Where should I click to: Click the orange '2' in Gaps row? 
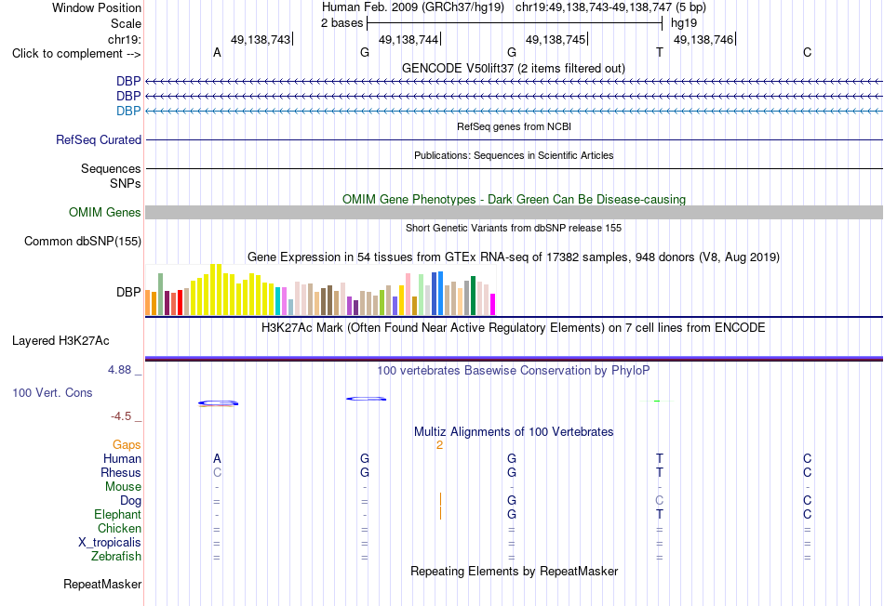tap(440, 445)
